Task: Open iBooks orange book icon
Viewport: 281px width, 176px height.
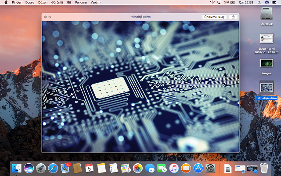Action: pos(186,168)
